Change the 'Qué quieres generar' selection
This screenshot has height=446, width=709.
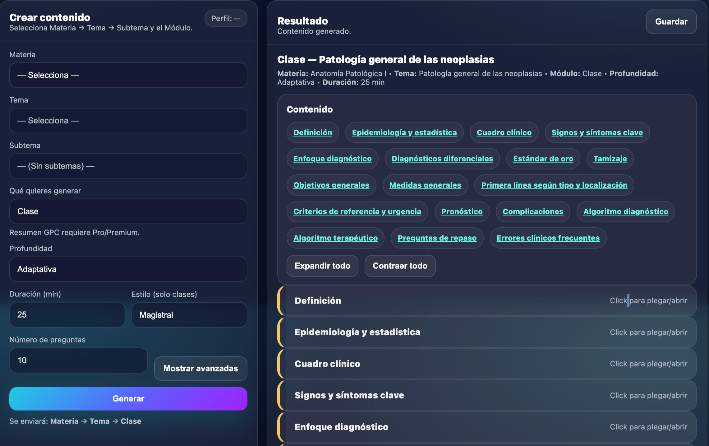coord(128,211)
